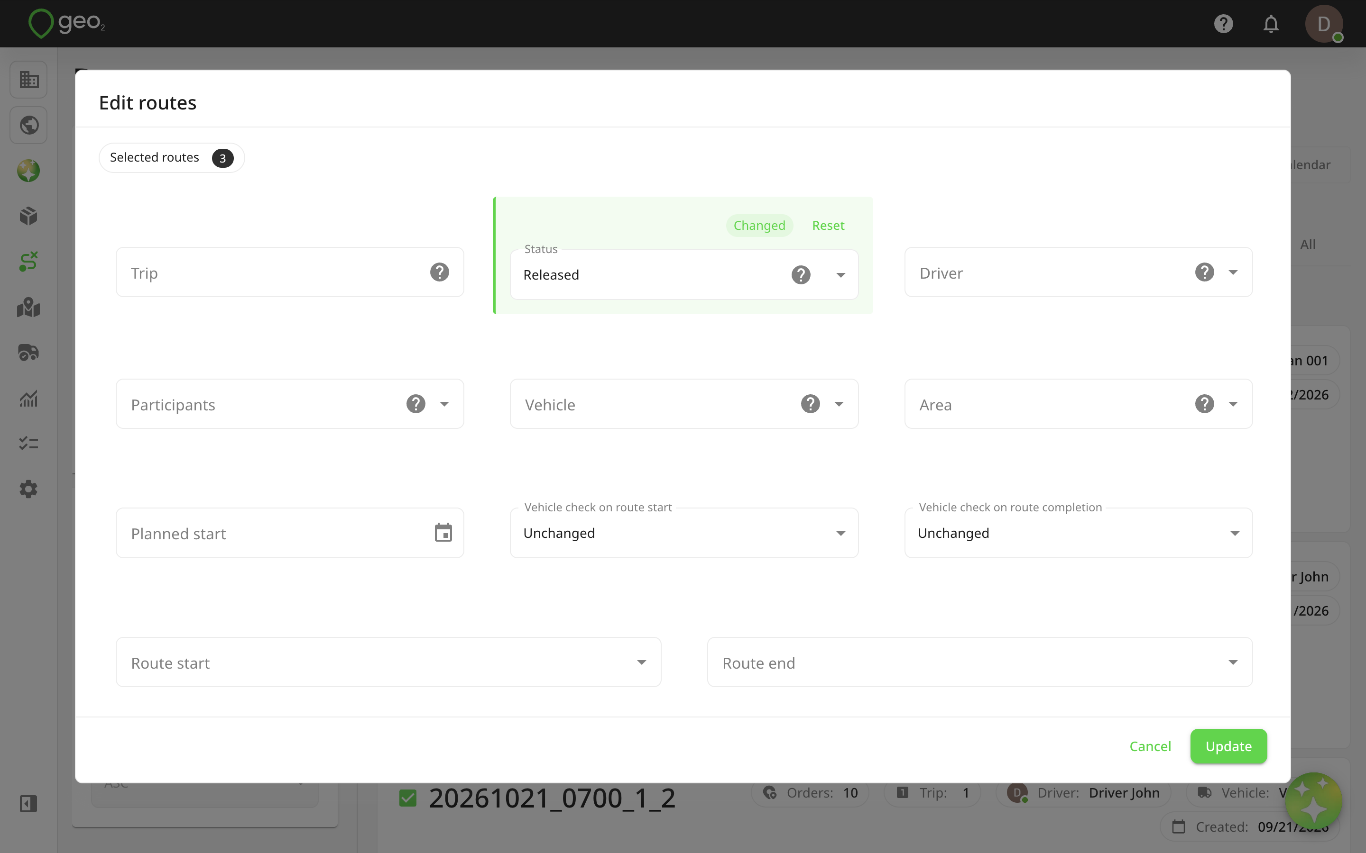This screenshot has height=853, width=1366.
Task: Show help for the Status field
Action: 801,275
